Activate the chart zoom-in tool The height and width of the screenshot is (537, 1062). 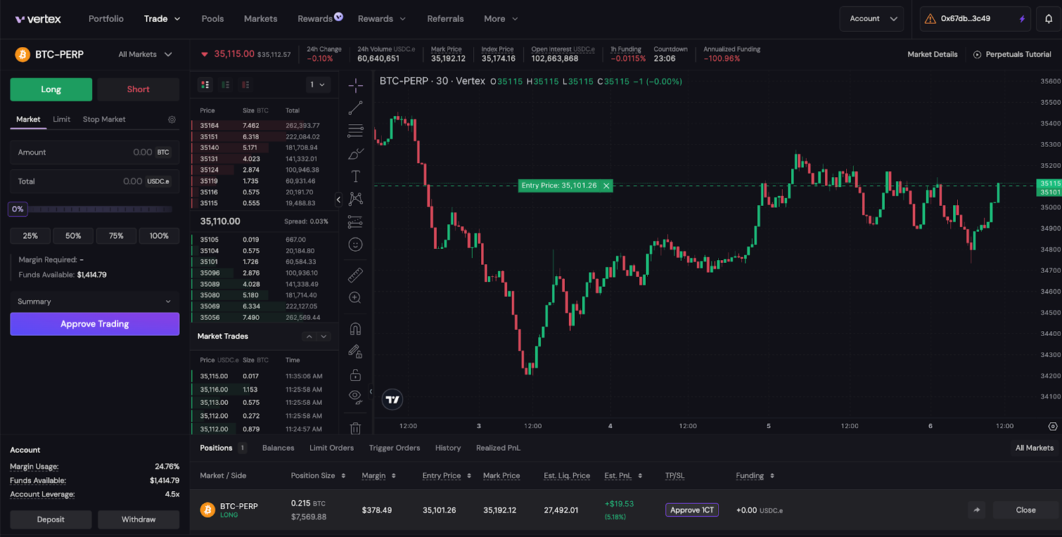click(x=356, y=297)
